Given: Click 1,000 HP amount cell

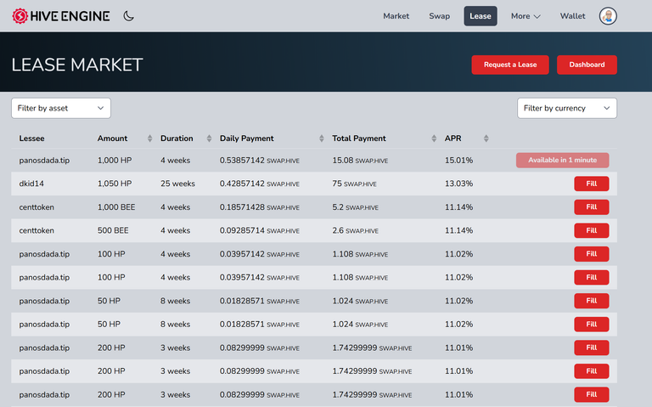Looking at the screenshot, I should pyautogui.click(x=115, y=161).
